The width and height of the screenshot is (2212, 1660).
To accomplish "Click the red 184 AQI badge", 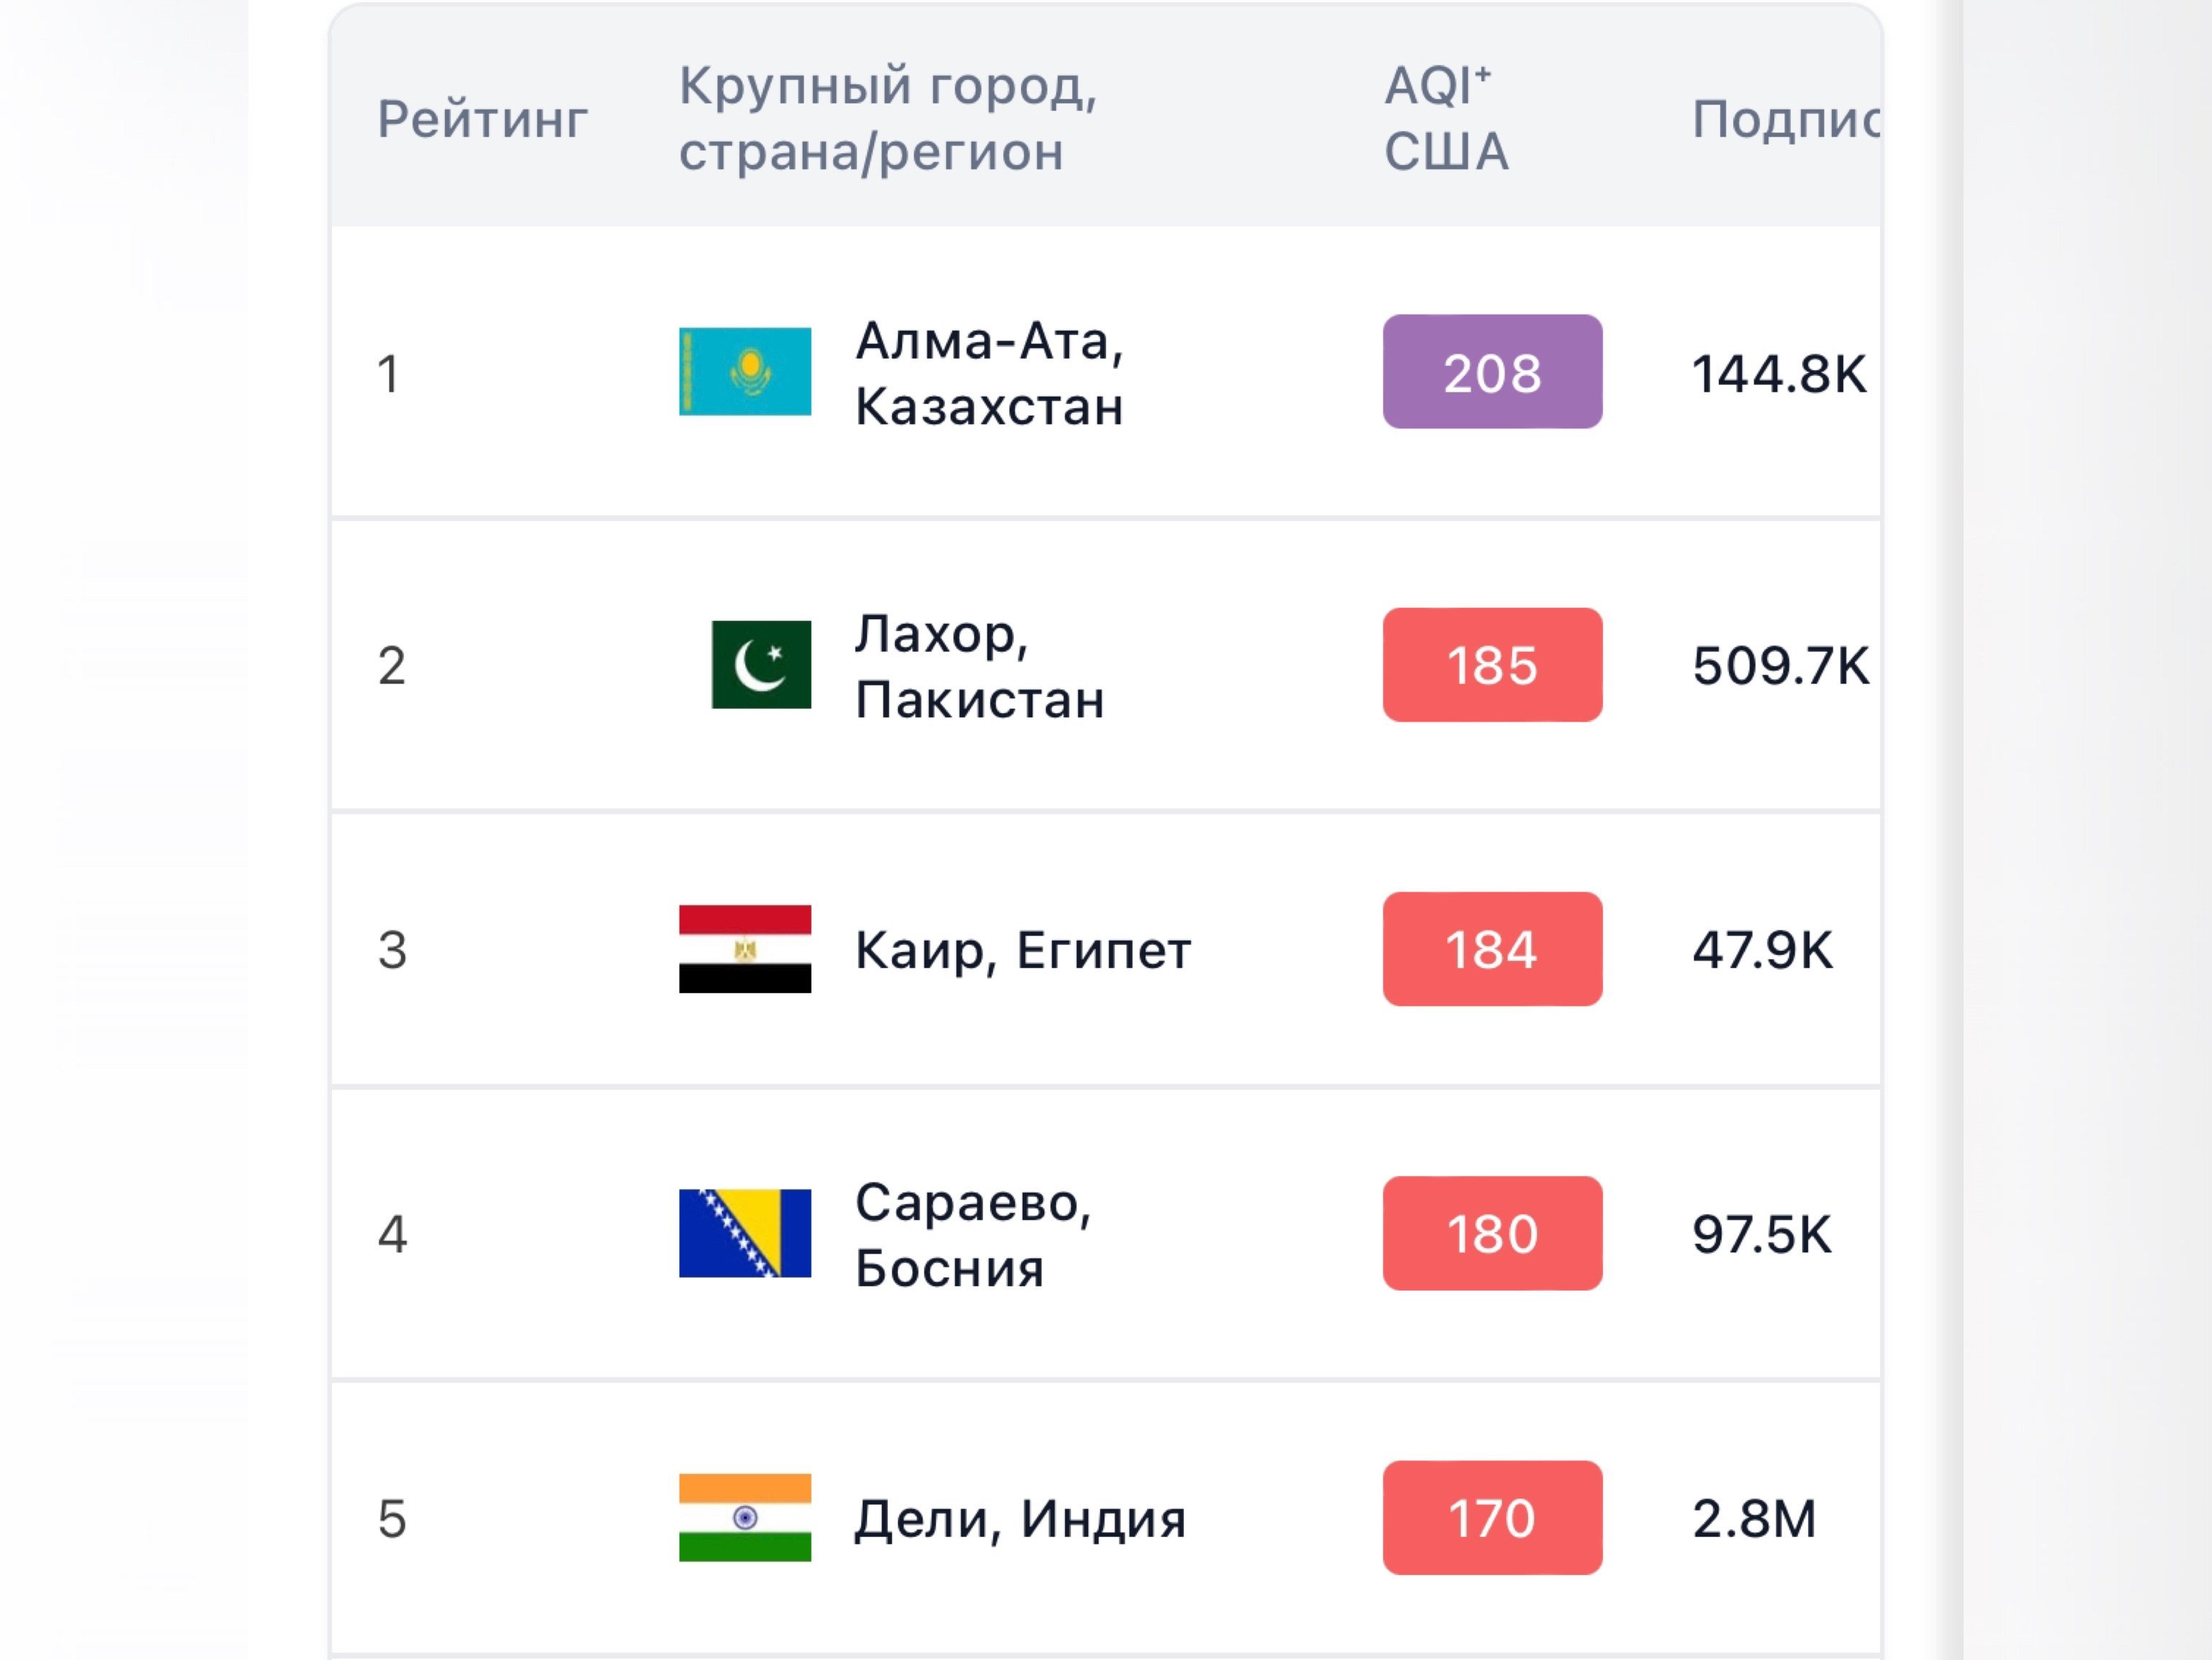I will [1492, 949].
